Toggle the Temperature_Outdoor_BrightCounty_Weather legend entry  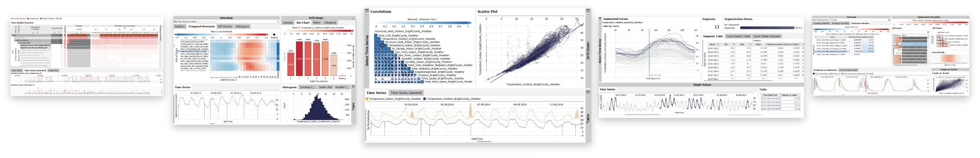tap(452, 99)
